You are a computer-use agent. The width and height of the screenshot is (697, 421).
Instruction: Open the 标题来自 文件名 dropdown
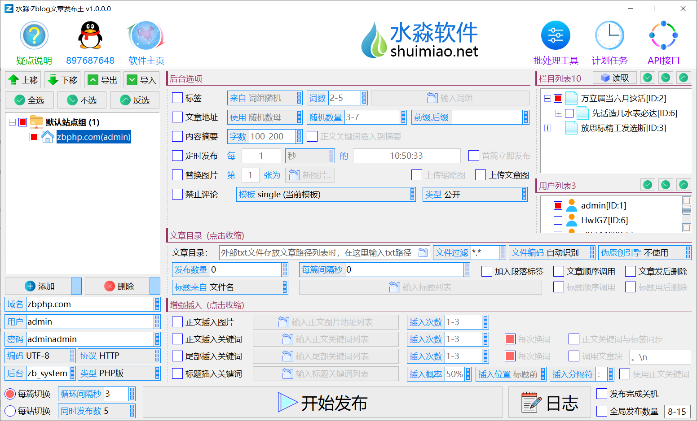click(x=230, y=287)
